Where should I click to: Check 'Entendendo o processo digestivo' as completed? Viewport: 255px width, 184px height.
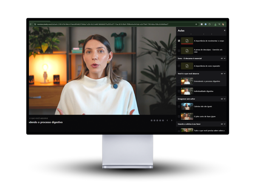click(179, 81)
